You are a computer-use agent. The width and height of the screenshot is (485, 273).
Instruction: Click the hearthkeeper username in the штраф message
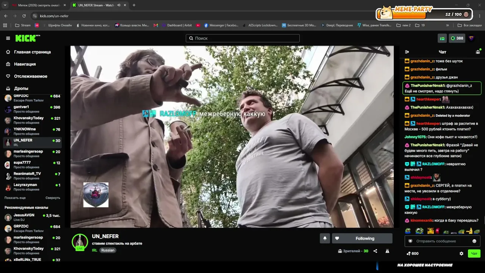(428, 124)
